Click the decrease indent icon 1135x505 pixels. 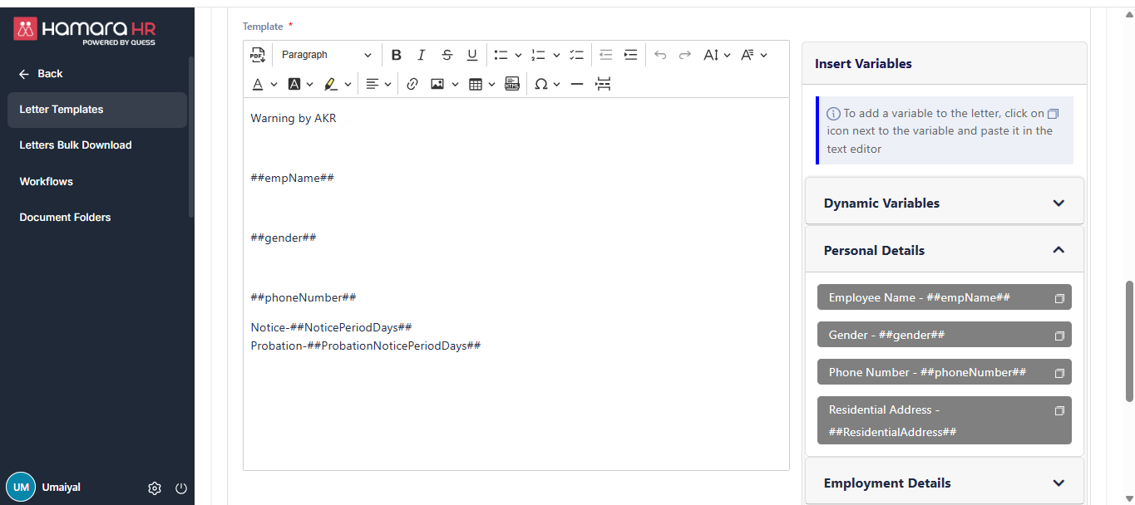click(605, 55)
